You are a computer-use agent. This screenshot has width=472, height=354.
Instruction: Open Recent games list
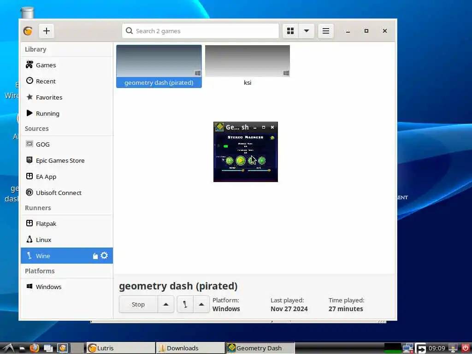[66, 81]
